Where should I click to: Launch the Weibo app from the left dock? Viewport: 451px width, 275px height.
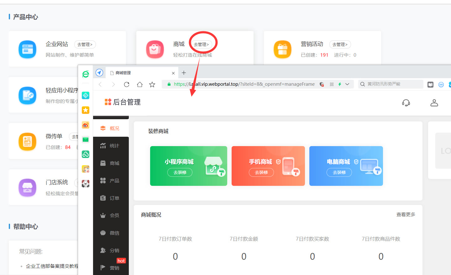(x=85, y=125)
